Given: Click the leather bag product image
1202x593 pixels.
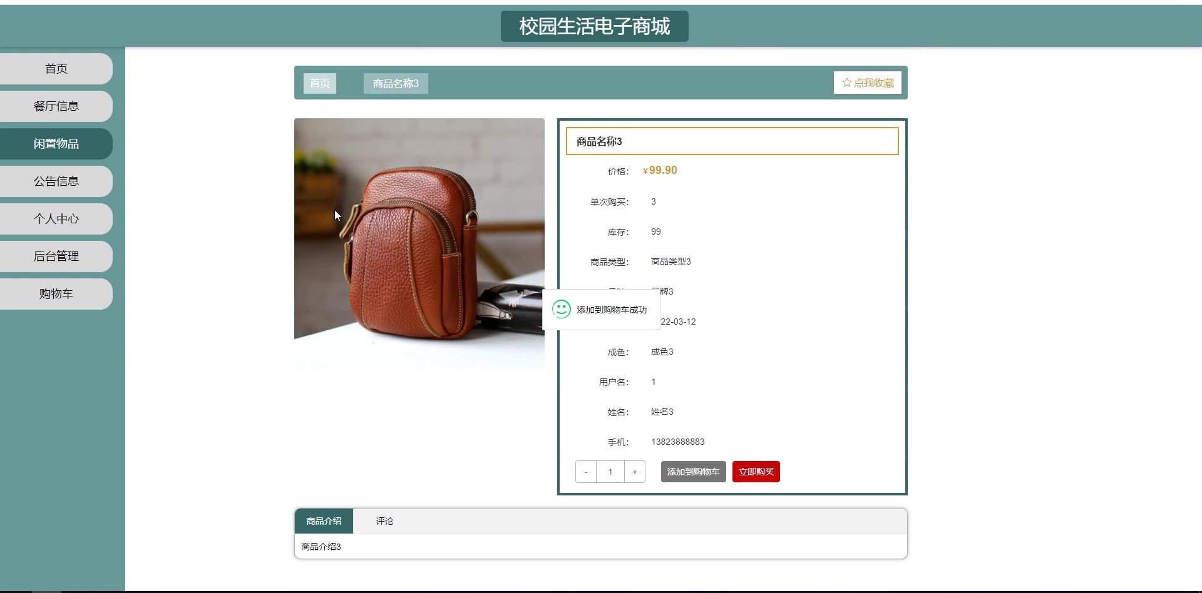Looking at the screenshot, I should [x=419, y=243].
